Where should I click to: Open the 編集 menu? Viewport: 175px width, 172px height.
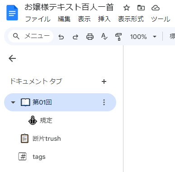(64, 19)
